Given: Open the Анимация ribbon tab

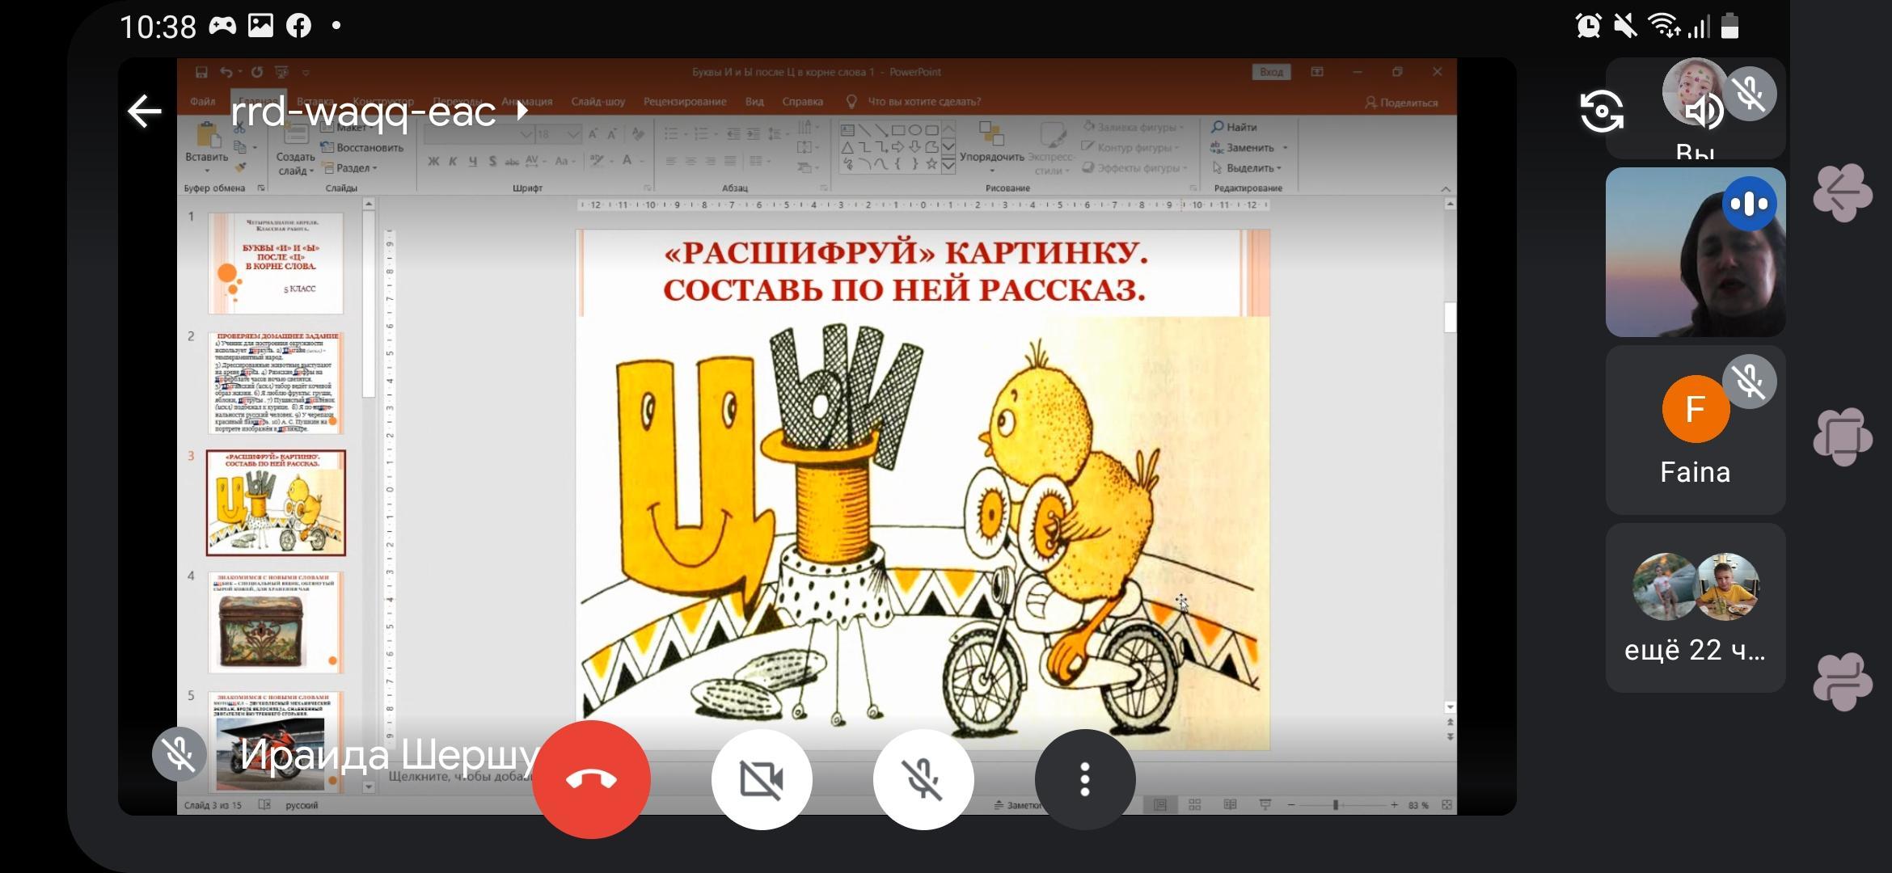Looking at the screenshot, I should click(526, 102).
